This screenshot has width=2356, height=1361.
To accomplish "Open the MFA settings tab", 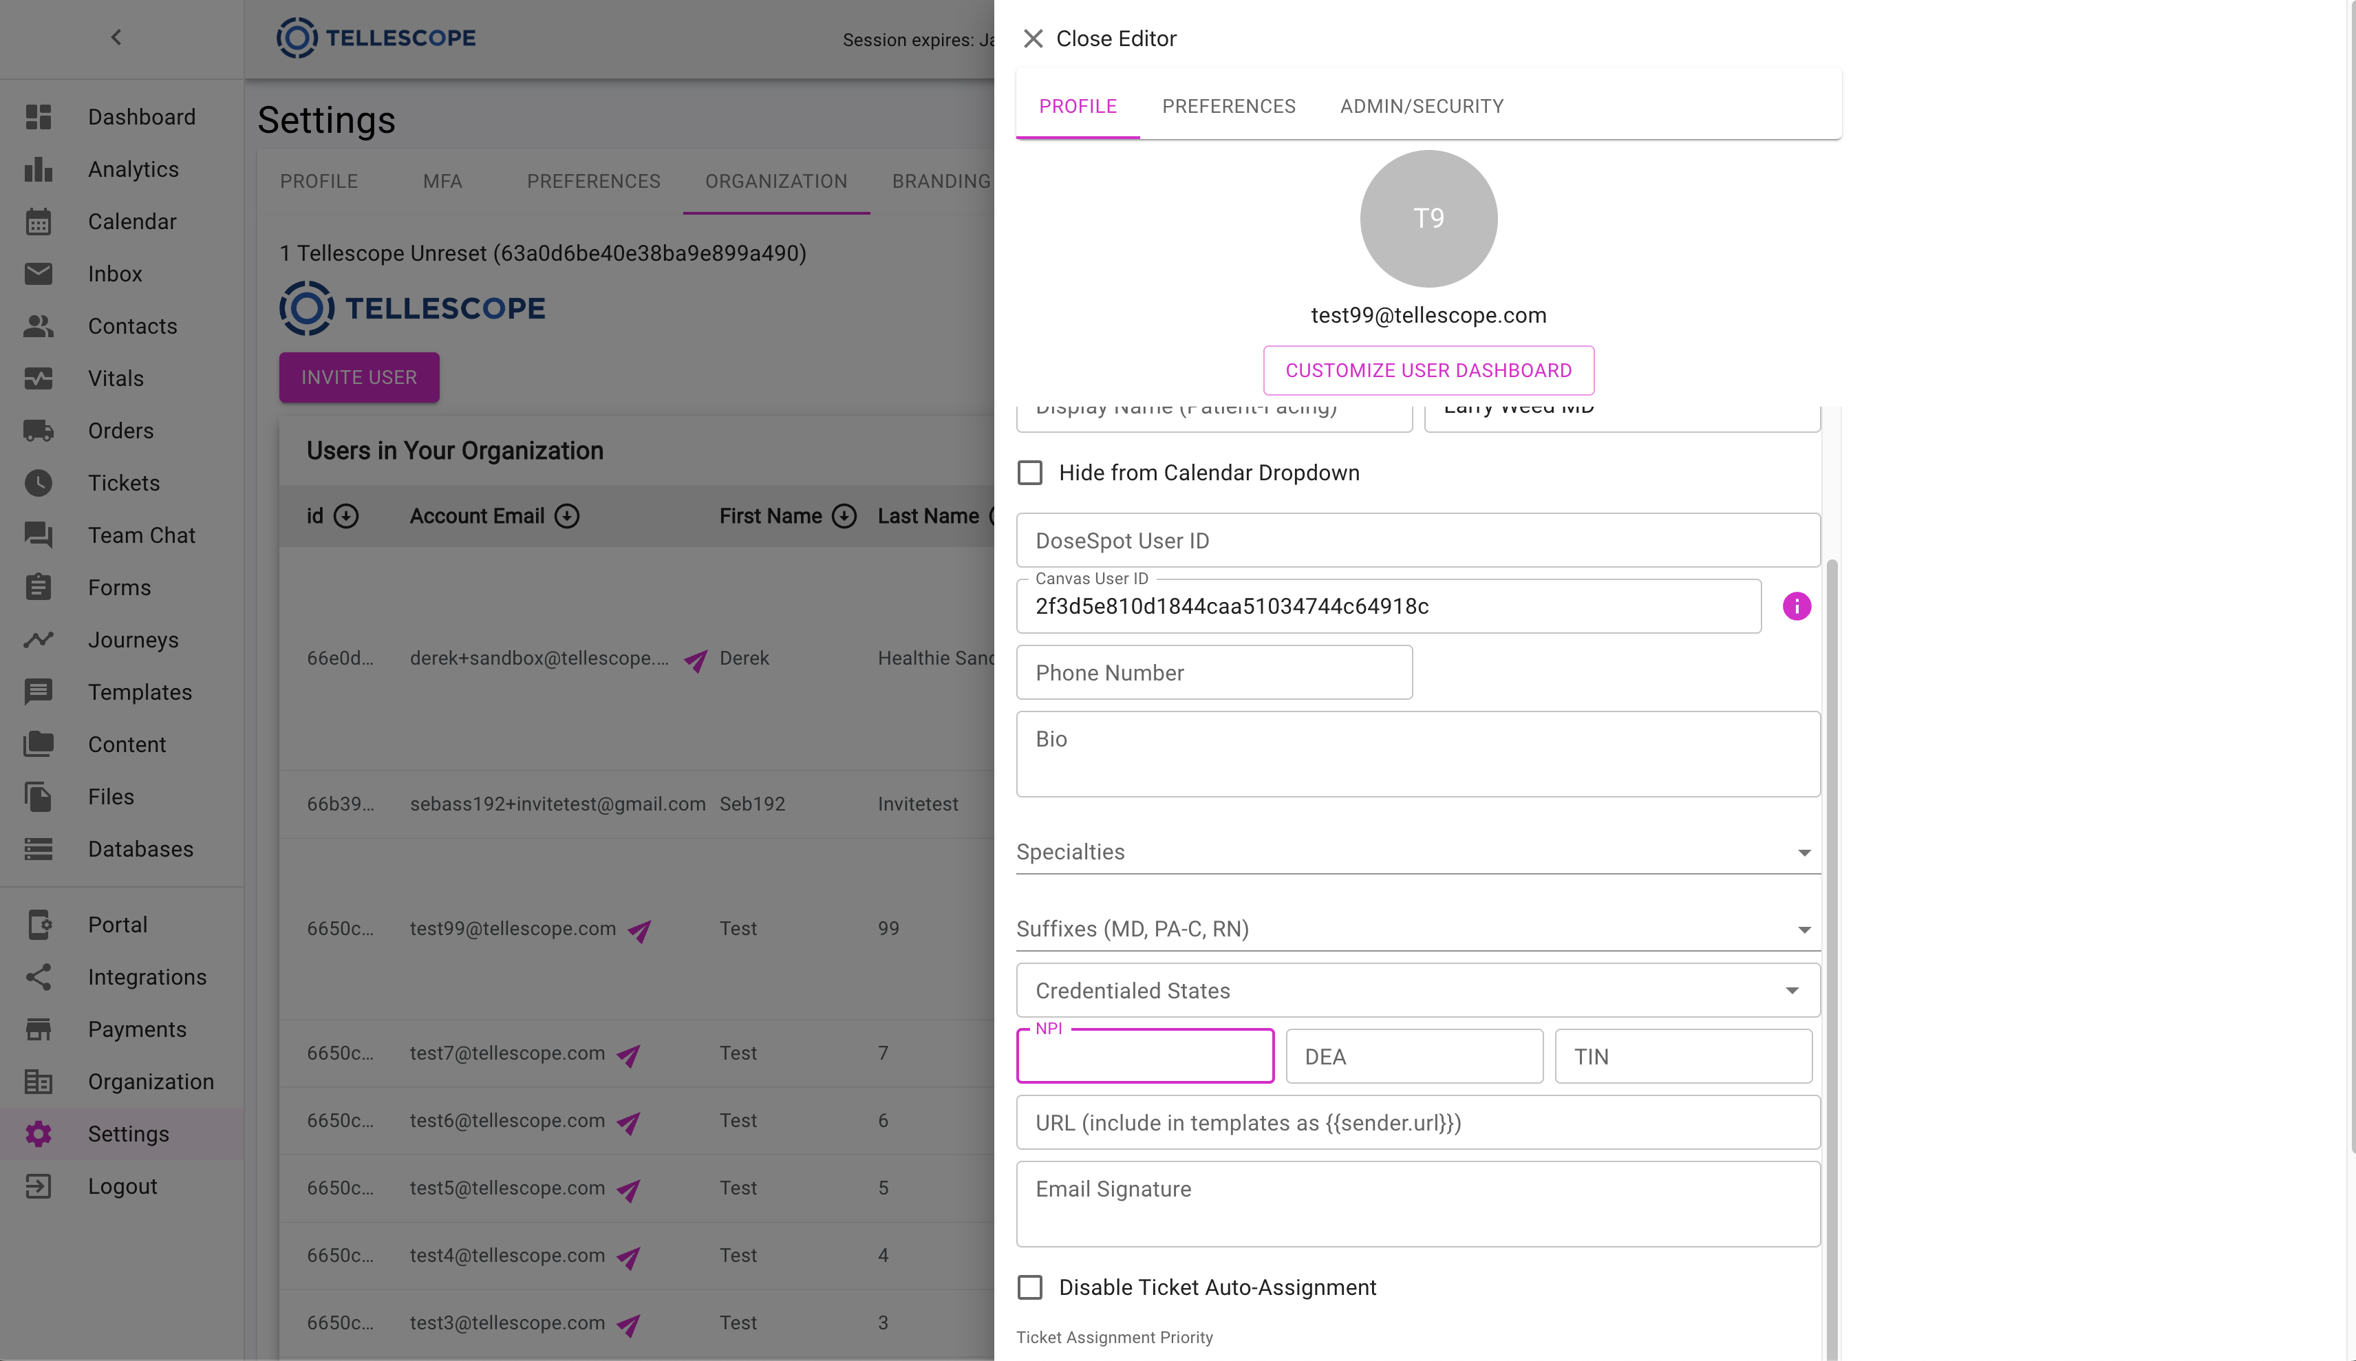I will coord(442,182).
